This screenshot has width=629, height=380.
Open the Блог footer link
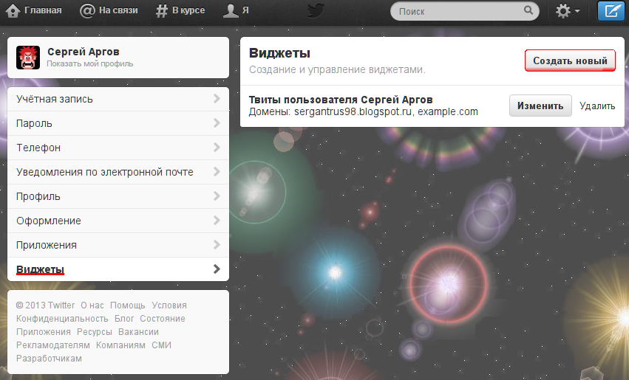point(124,319)
